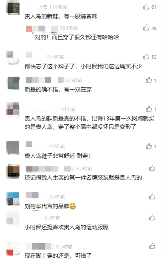Open avatar beside '质量的确不错' comment
This screenshot has height=262, width=164.
coord(13,83)
